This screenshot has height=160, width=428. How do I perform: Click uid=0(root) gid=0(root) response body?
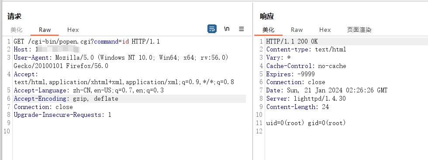point(306,123)
